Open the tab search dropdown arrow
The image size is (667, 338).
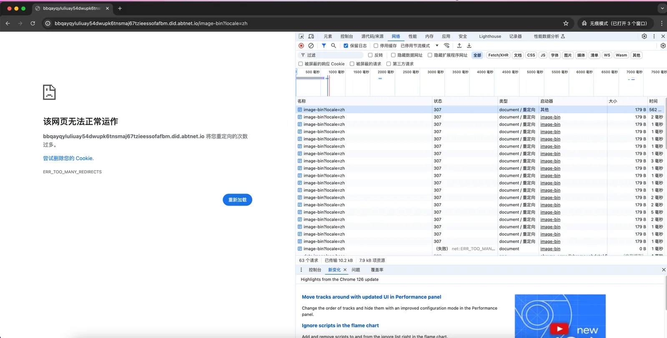click(662, 8)
